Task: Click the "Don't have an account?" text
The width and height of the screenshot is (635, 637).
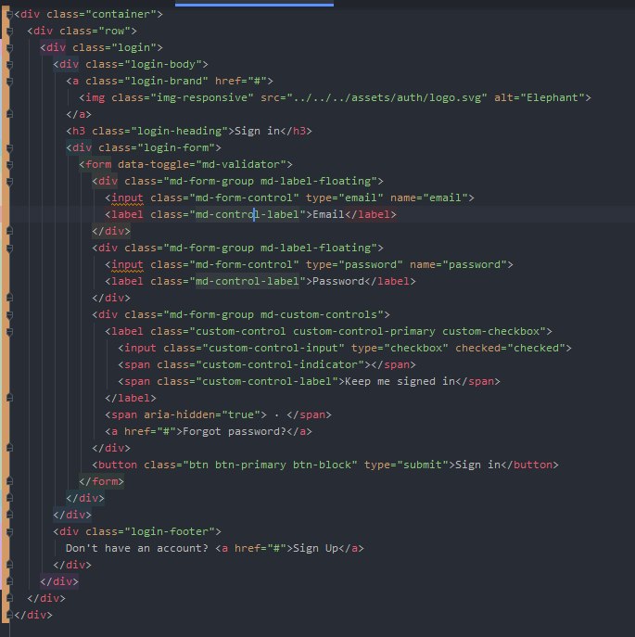Action: pyautogui.click(x=137, y=548)
